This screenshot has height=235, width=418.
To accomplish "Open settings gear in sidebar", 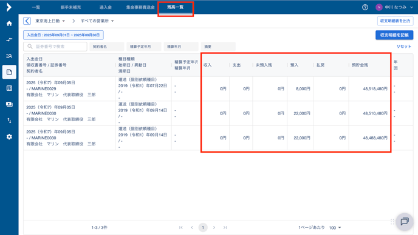I will point(9,137).
